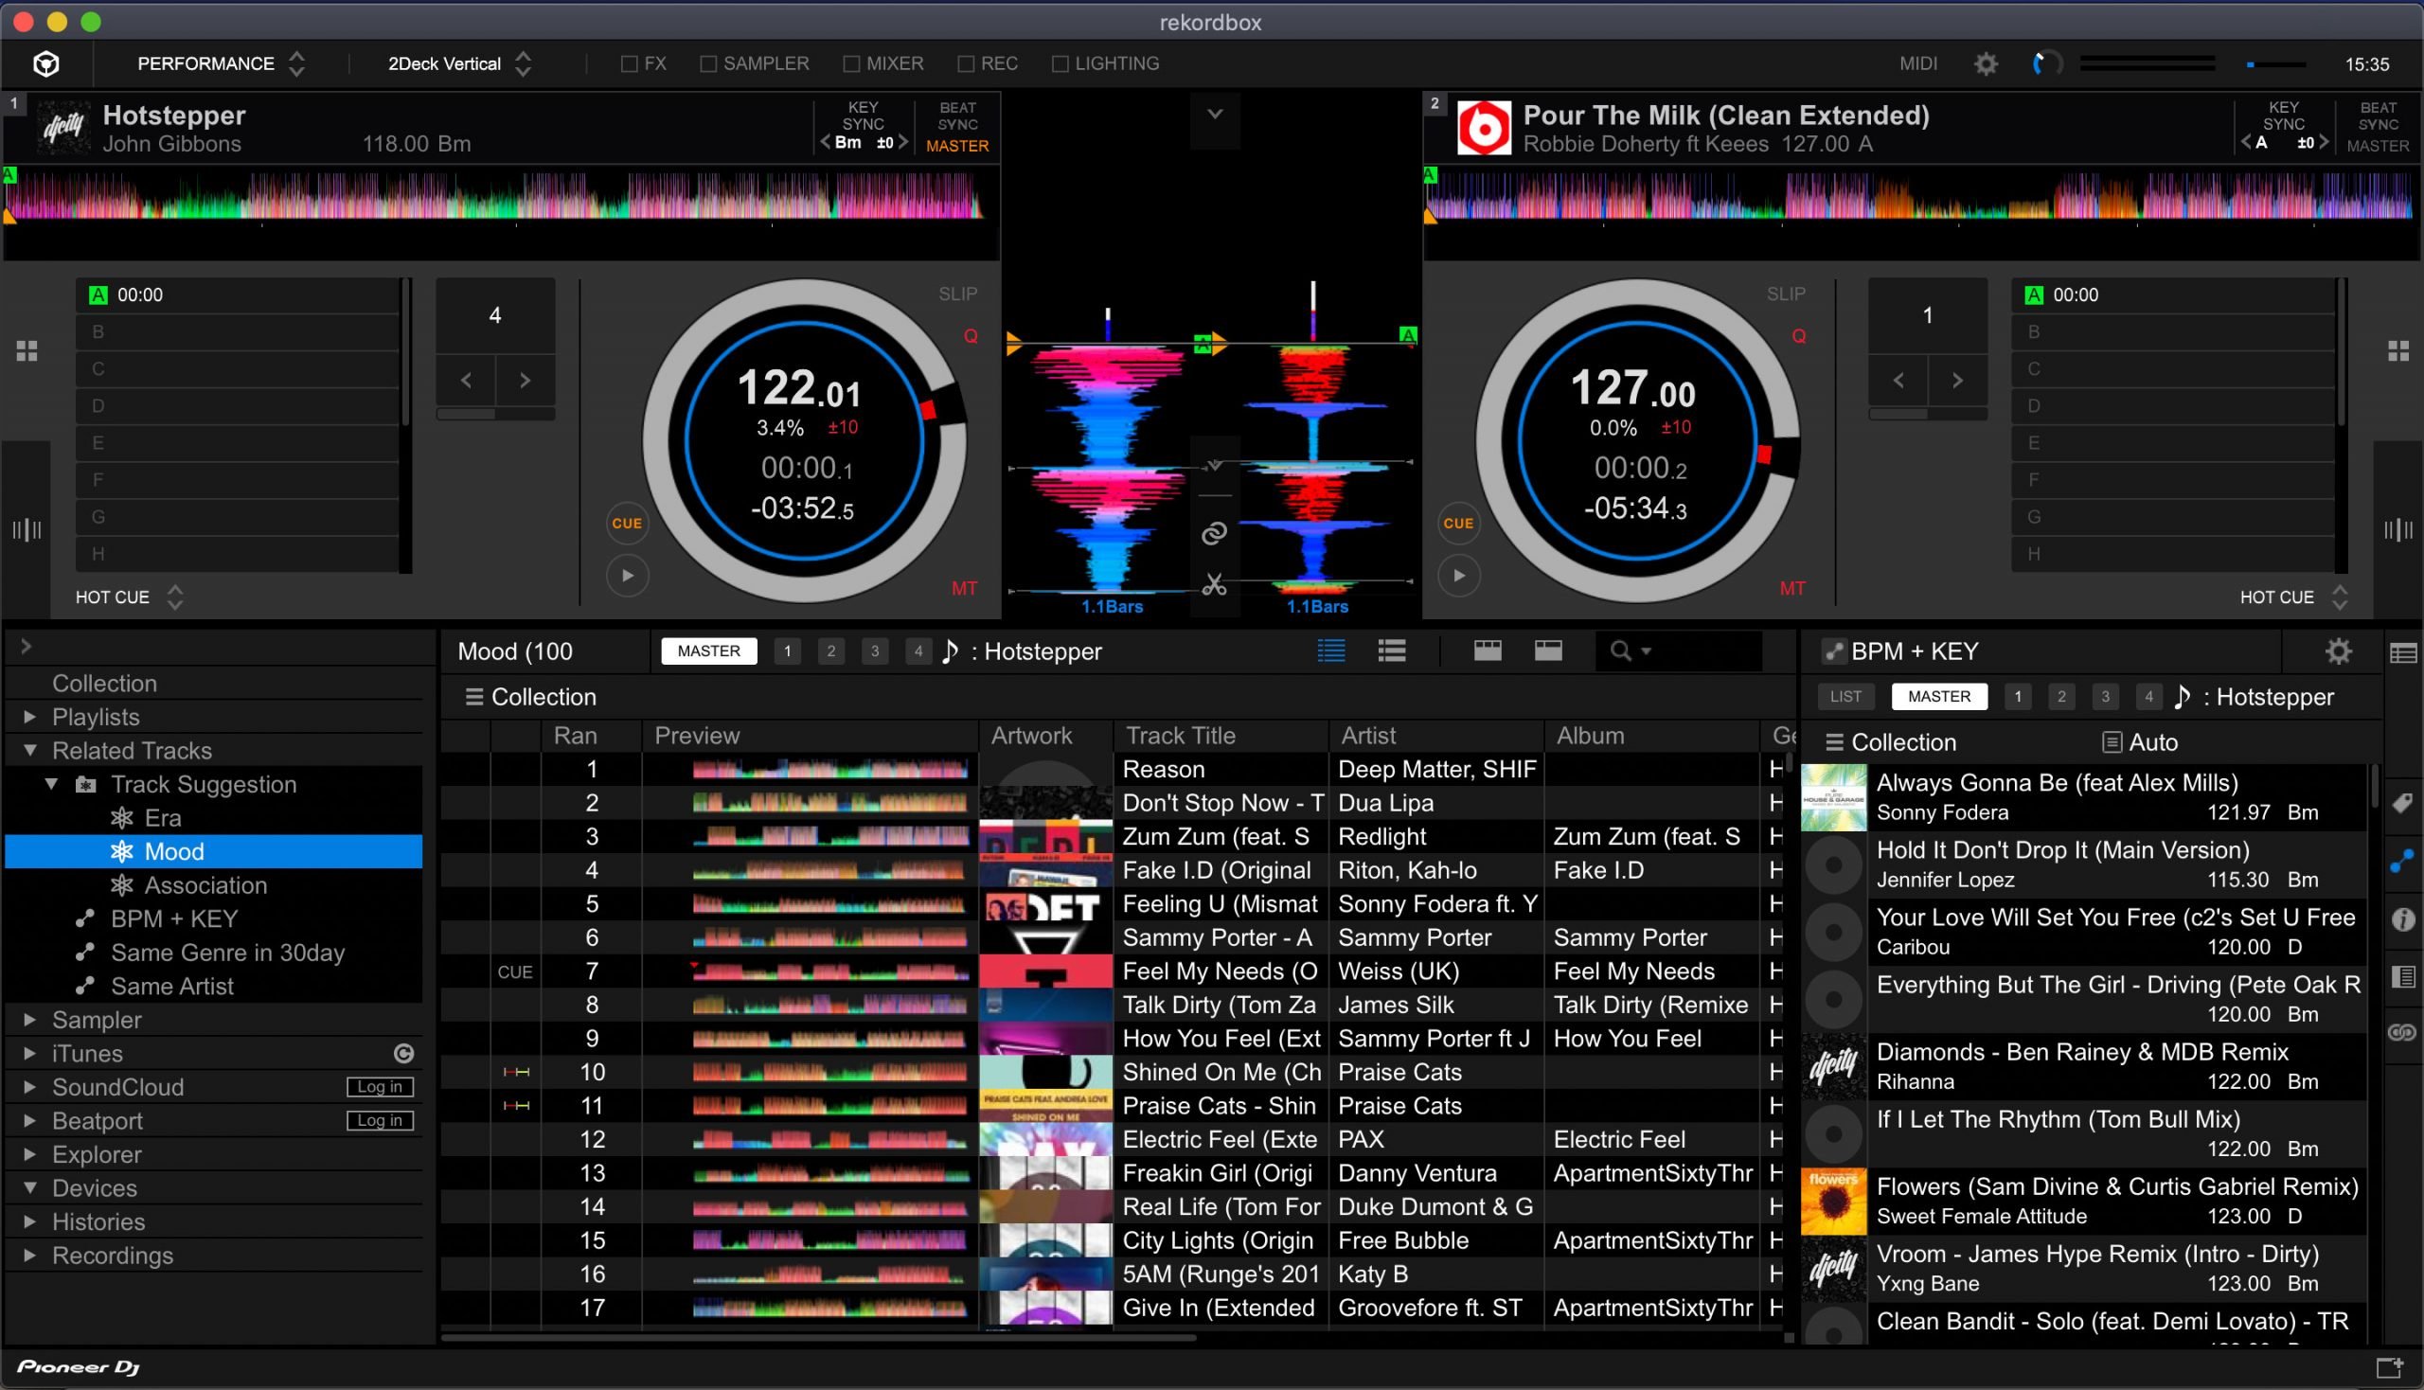Click the rekordbox logo icon
Viewport: 2424px width, 1390px height.
pos(45,64)
